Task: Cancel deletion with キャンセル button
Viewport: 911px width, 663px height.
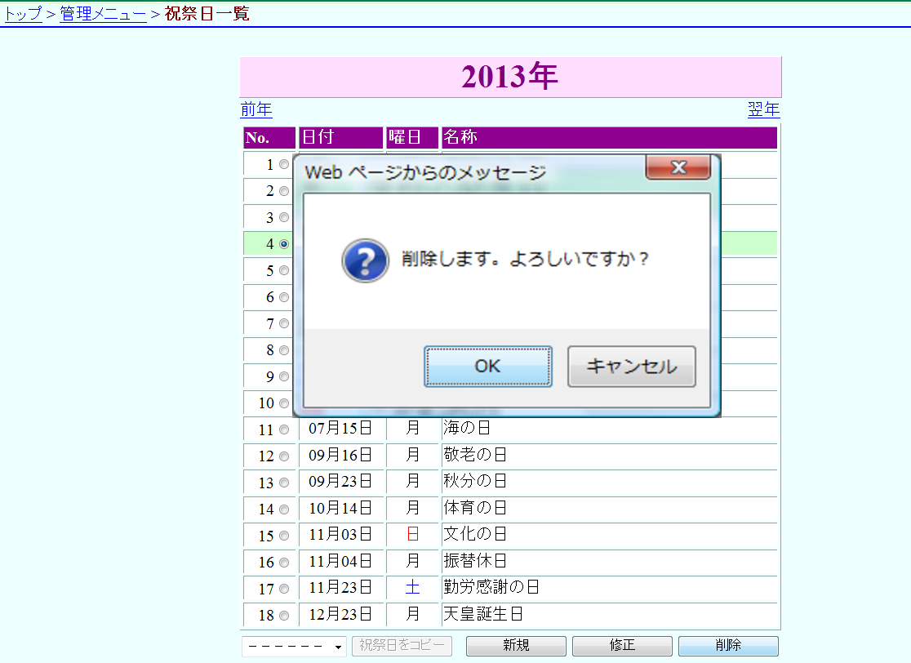Action: tap(632, 367)
